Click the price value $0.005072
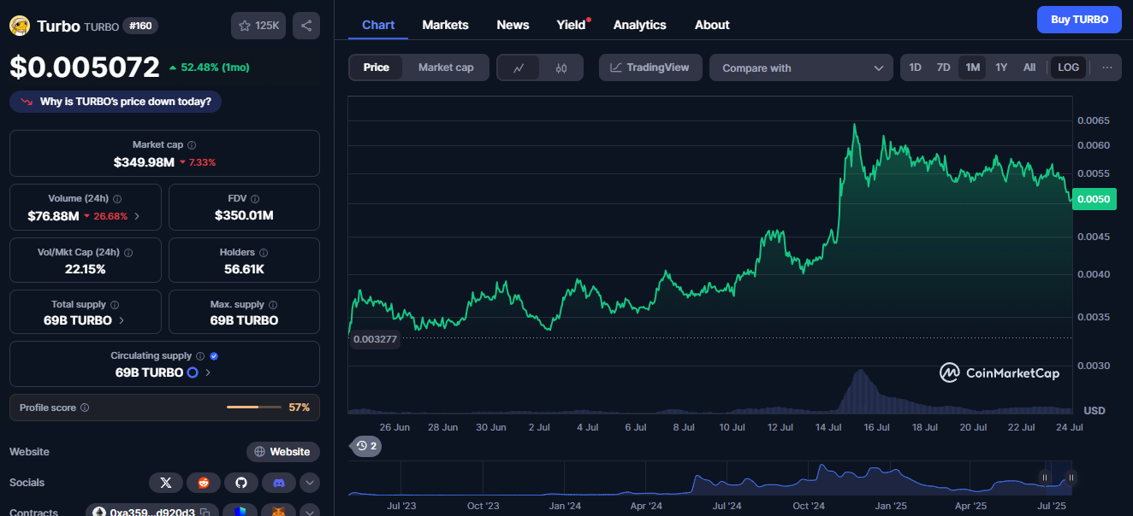 point(85,67)
